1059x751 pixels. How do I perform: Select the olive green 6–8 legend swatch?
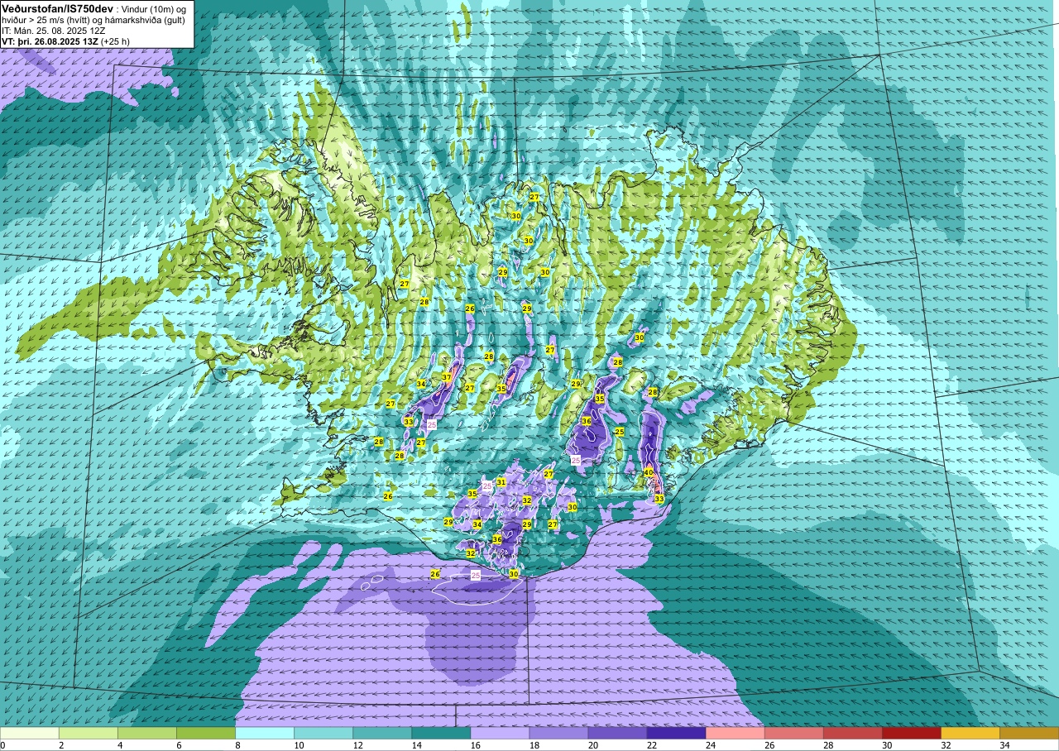click(x=206, y=733)
